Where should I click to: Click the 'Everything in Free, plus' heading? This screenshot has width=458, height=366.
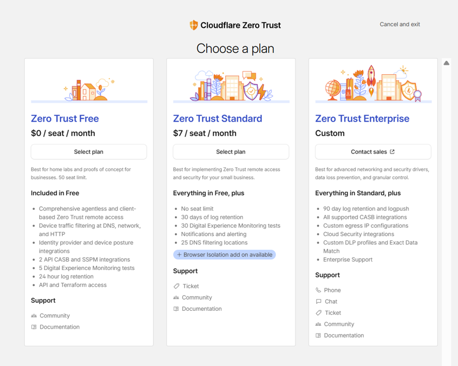208,193
